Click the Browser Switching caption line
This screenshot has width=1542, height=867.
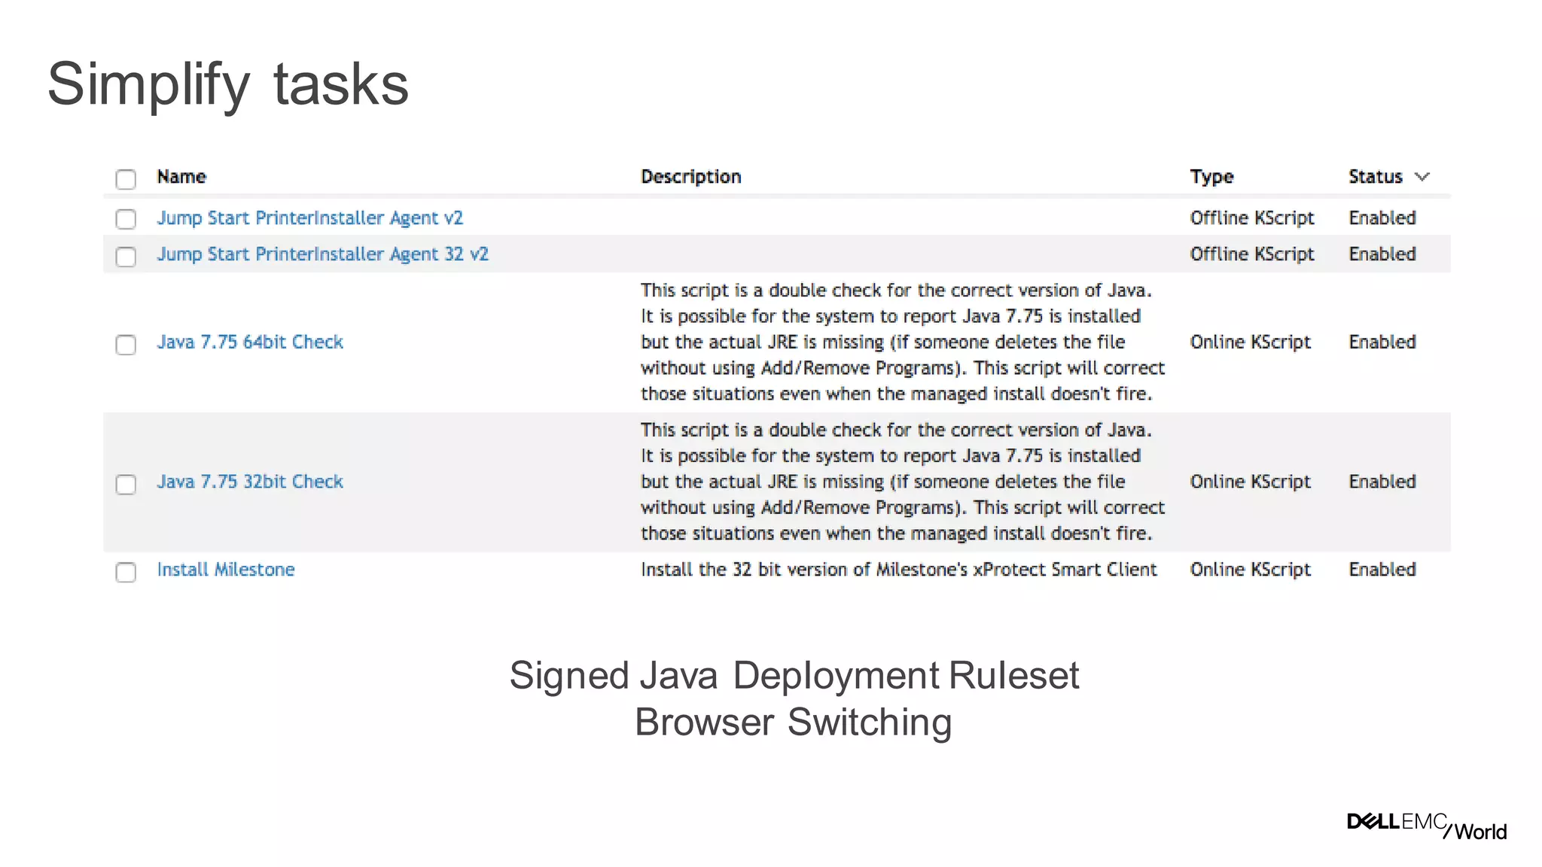794,722
